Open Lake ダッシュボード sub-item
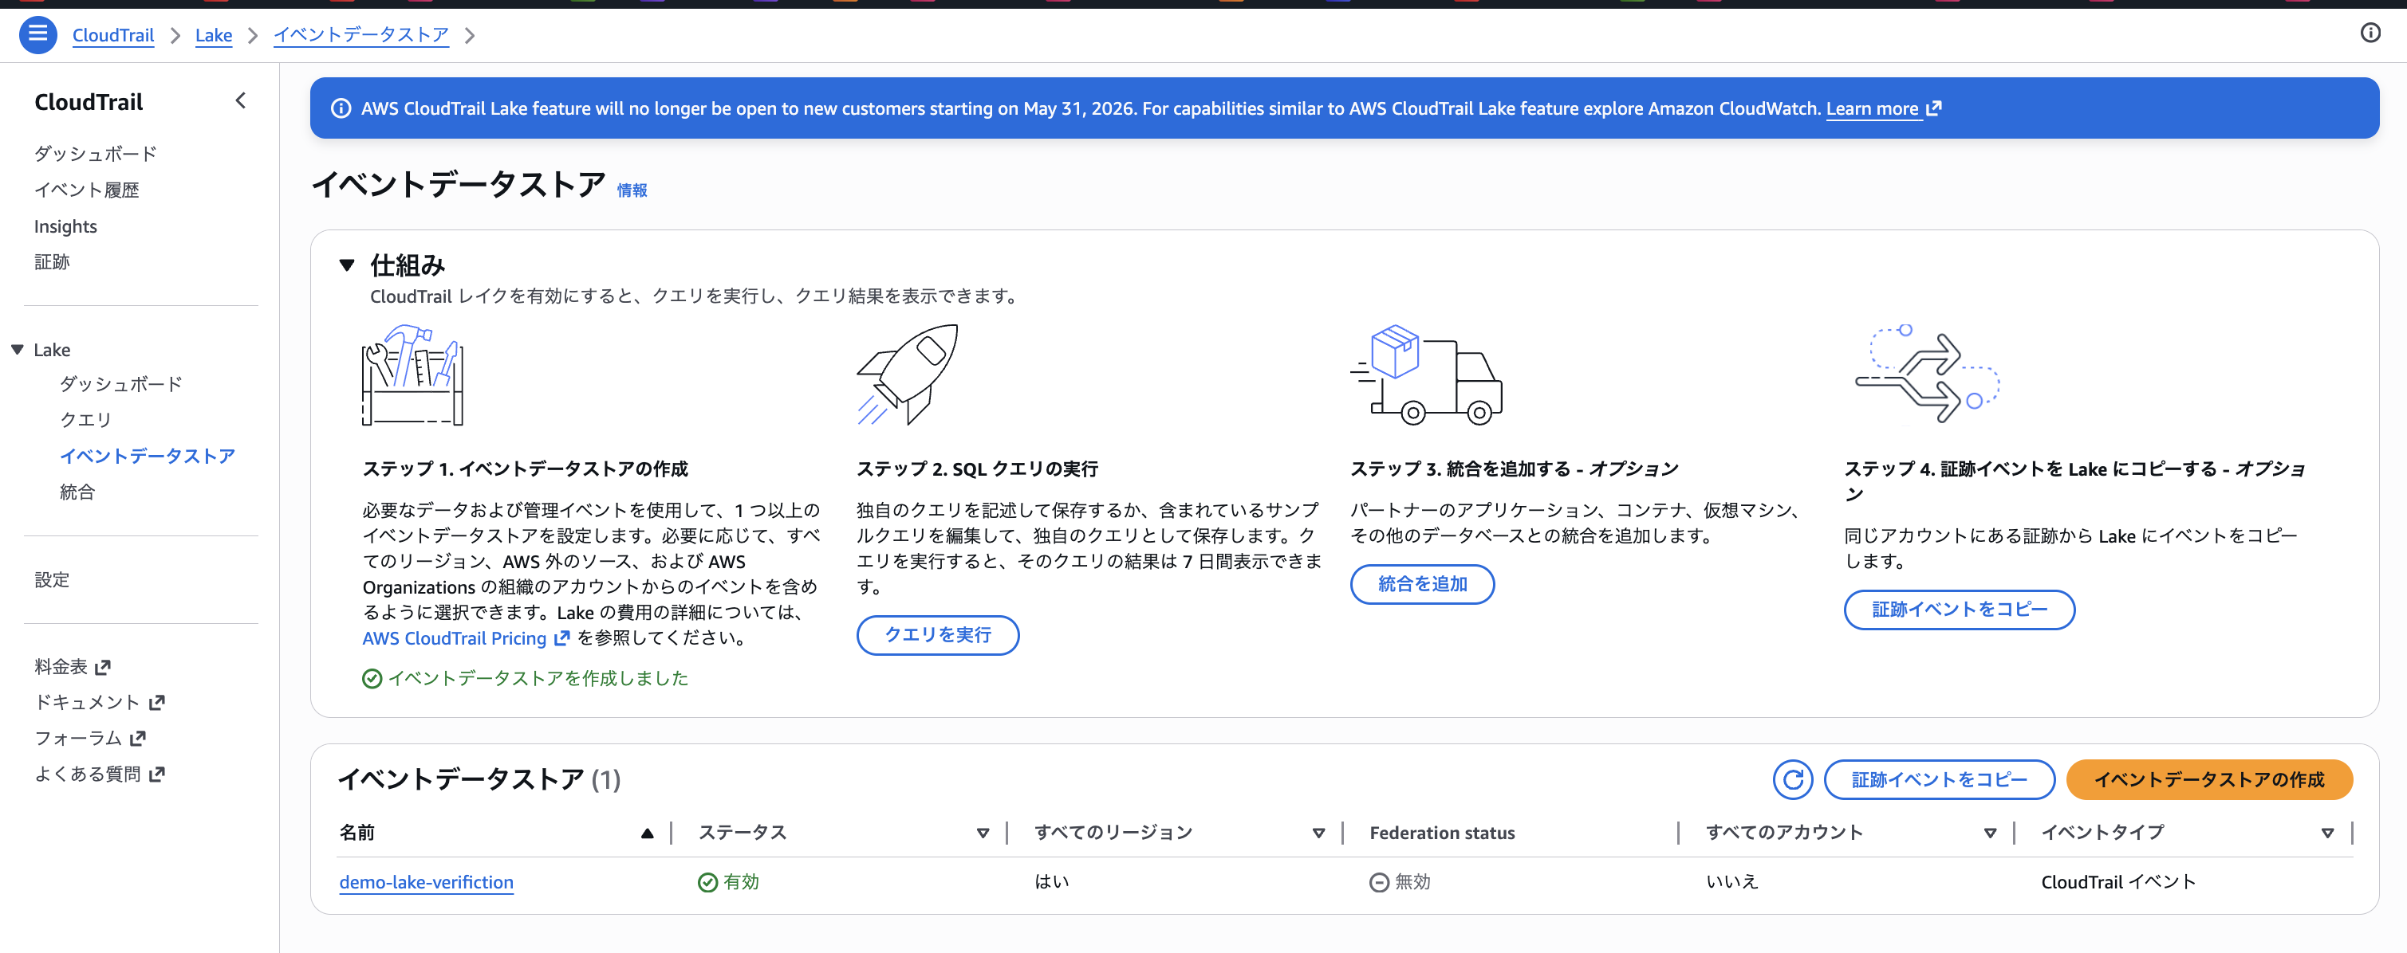 tap(120, 385)
